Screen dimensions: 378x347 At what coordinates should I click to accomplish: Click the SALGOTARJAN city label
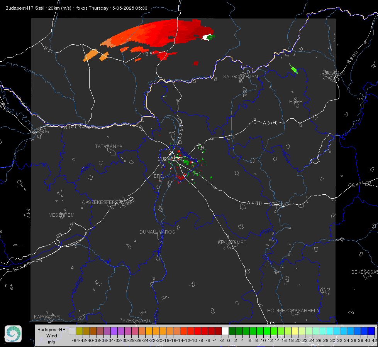point(240,77)
